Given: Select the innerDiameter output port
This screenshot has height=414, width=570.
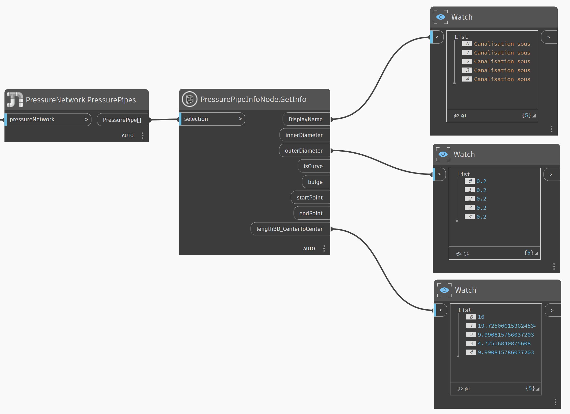Looking at the screenshot, I should pyautogui.click(x=304, y=135).
